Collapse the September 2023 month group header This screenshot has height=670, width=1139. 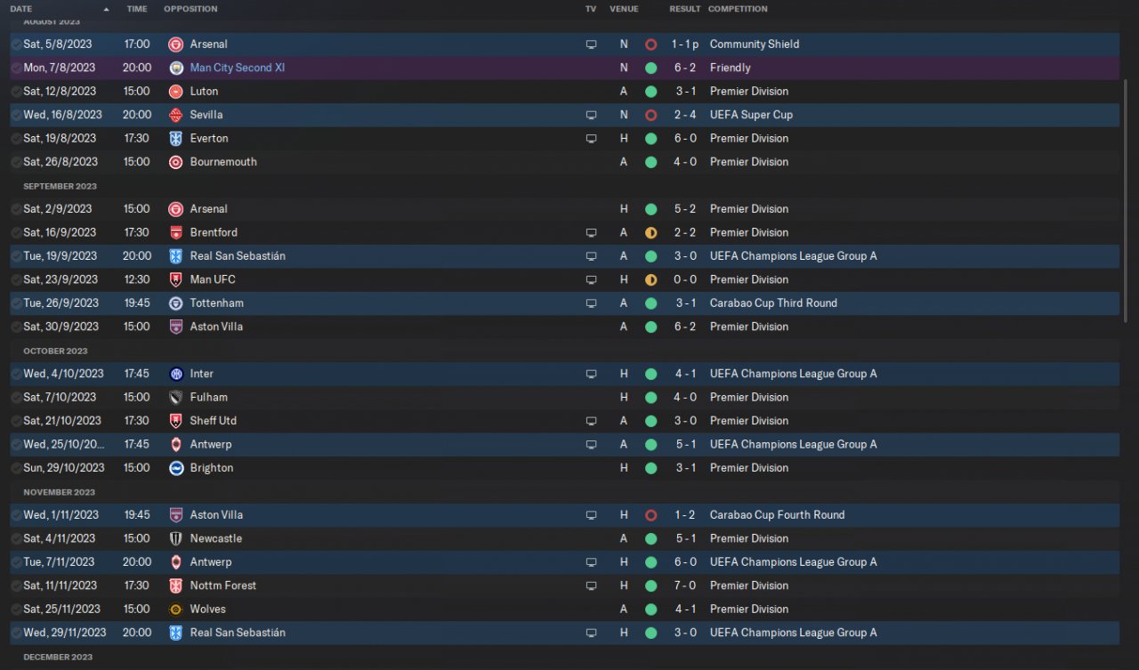click(60, 186)
